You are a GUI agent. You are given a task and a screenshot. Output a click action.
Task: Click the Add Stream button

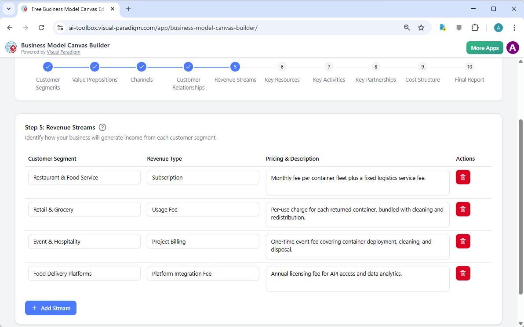pyautogui.click(x=51, y=308)
